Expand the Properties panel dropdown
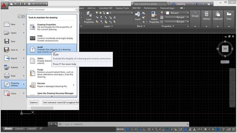The width and height of the screenshot is (237, 133). coord(173,26)
